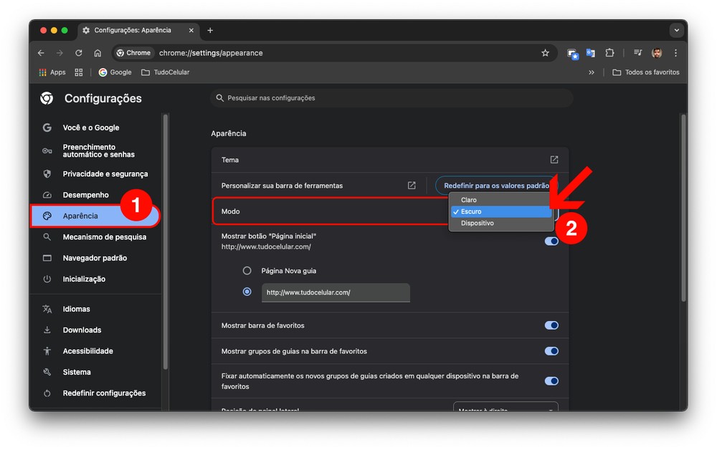Image resolution: width=717 pixels, height=450 pixels.
Task: Toggle the 'Mostrar barra de favoritos' switch
Action: (x=551, y=325)
